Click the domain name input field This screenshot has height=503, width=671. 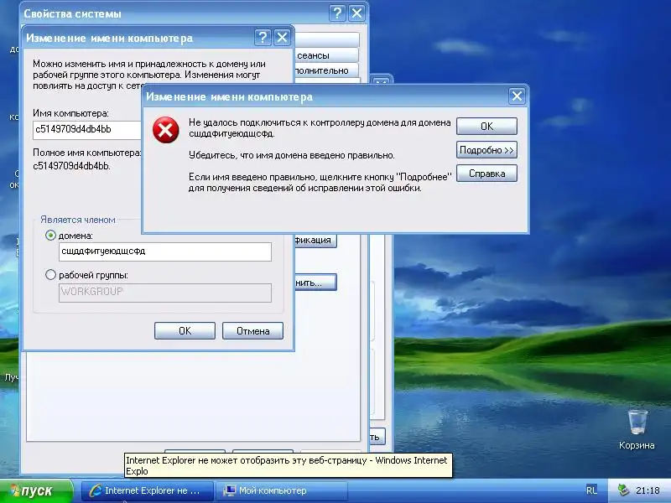164,251
